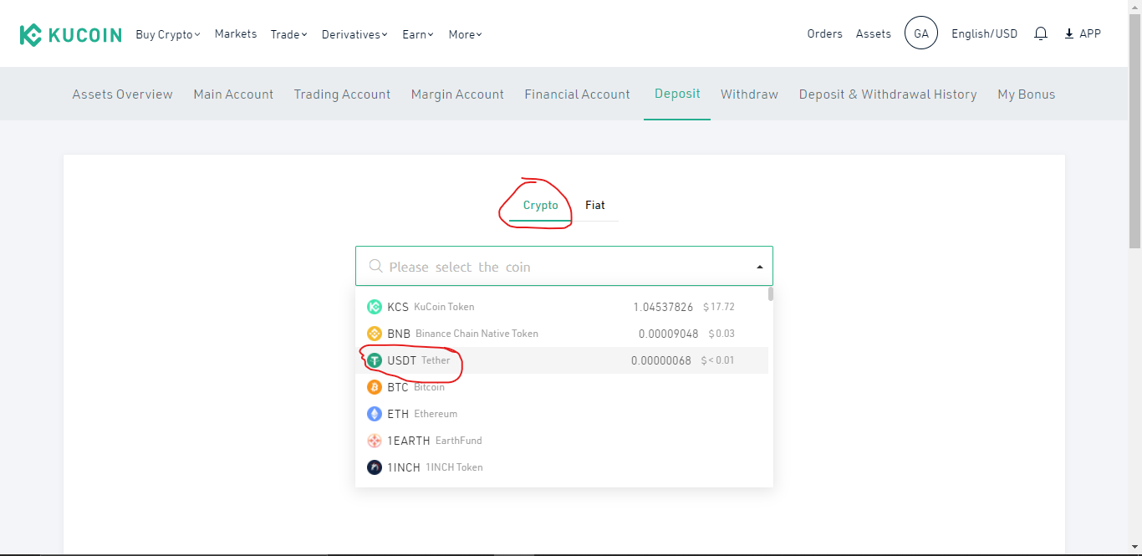Click the page vertical scrollbar
Image resolution: width=1142 pixels, height=556 pixels.
tap(1135, 130)
